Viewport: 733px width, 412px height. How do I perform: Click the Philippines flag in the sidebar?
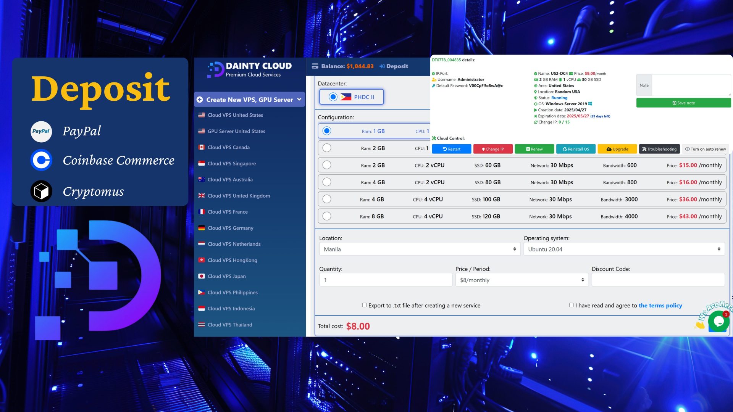[x=202, y=292]
